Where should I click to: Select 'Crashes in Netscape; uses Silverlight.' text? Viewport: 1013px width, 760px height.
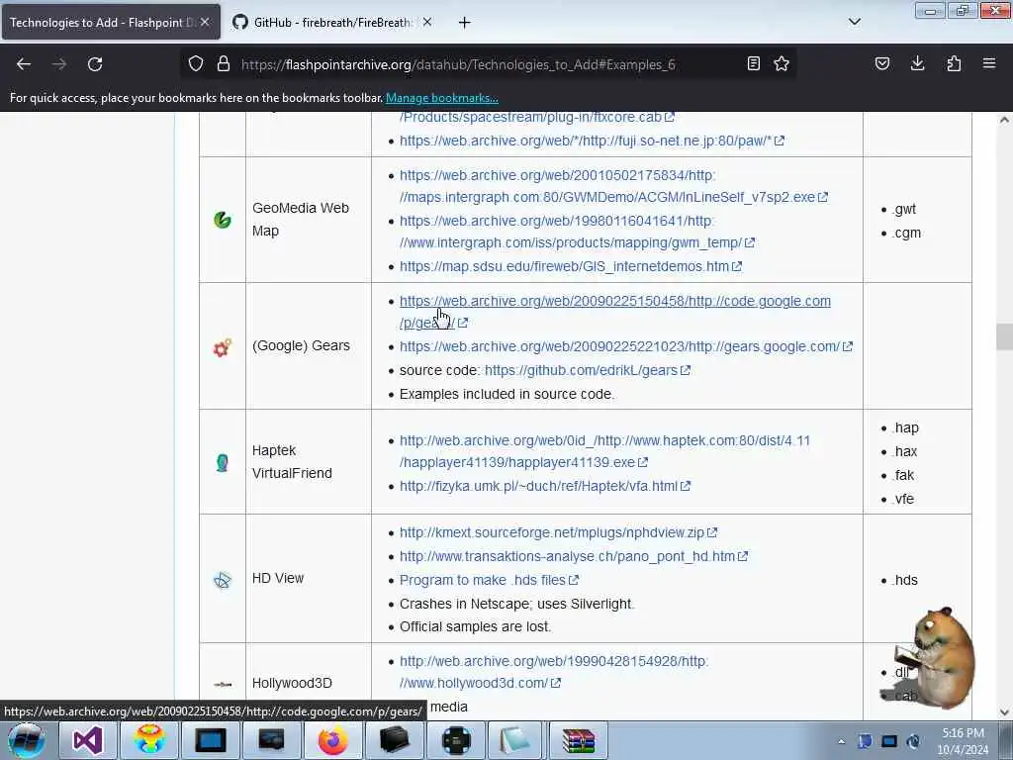click(516, 604)
